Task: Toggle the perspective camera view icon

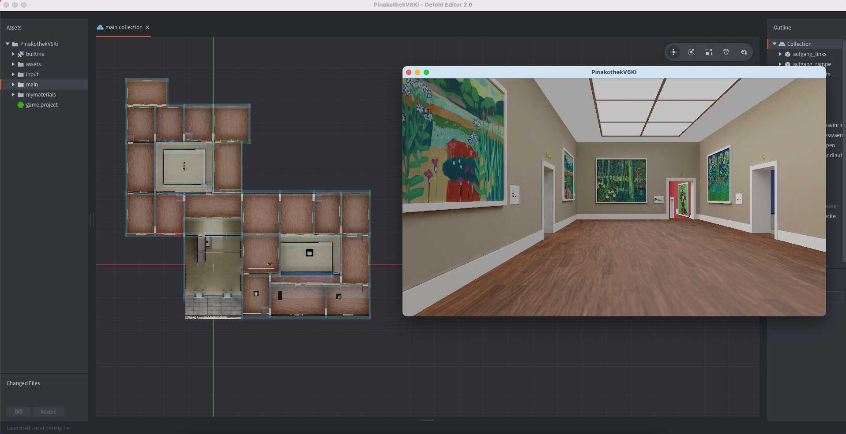Action: (726, 52)
